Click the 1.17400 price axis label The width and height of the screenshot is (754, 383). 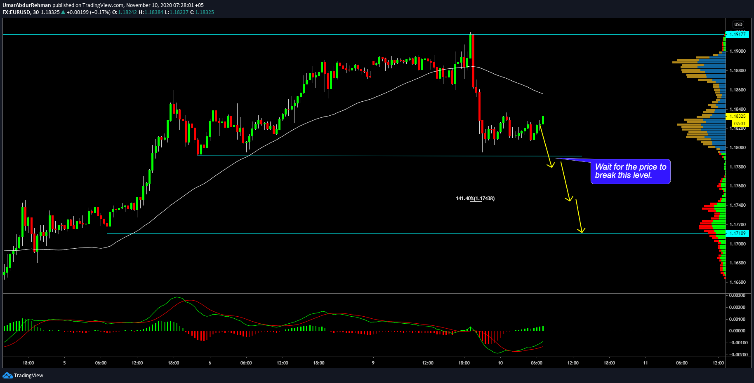pyautogui.click(x=738, y=205)
